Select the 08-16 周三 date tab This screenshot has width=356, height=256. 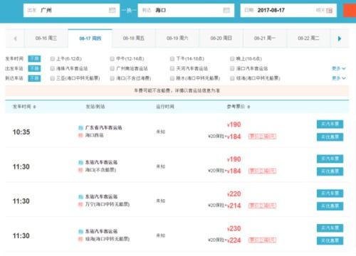click(46, 38)
